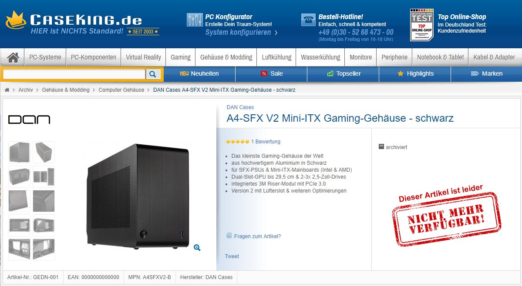Image resolution: width=522 pixels, height=286 pixels.
Task: Click the zoom magnifier on product image
Action: [197, 247]
